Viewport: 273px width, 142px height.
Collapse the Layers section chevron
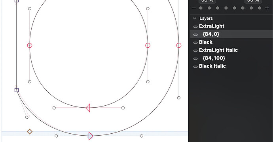195,18
